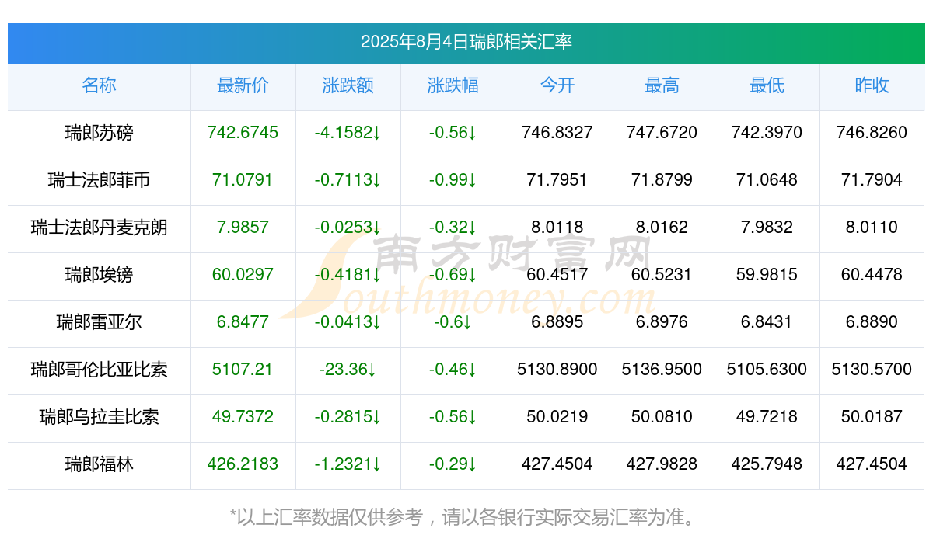Click the 瑞士法郎菲币 row name
This screenshot has height=542, width=933.
(99, 180)
